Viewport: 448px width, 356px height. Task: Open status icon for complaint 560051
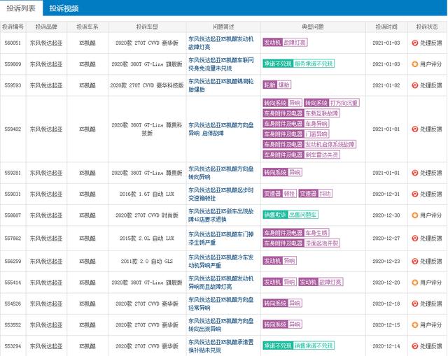415,43
